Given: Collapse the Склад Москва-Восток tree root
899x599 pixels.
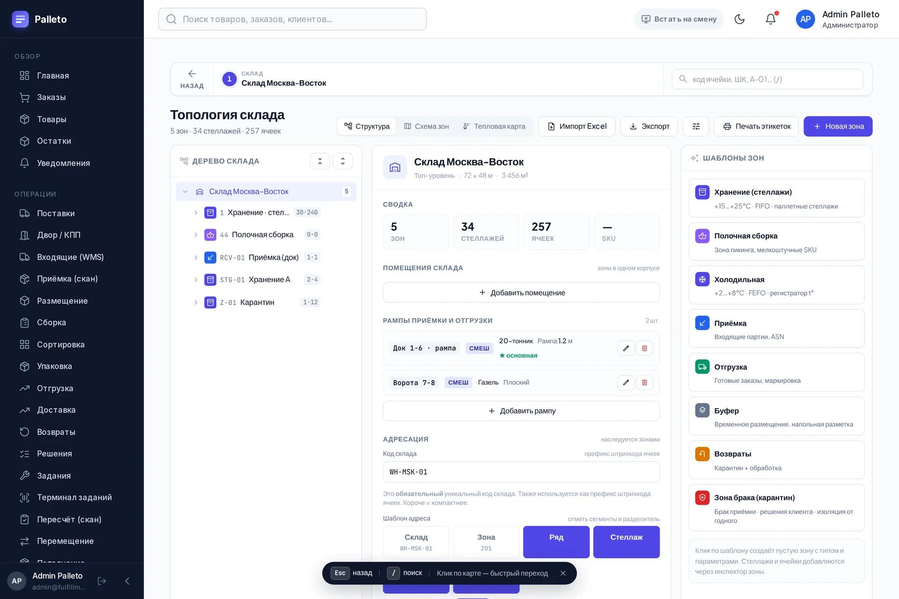Looking at the screenshot, I should 185,191.
